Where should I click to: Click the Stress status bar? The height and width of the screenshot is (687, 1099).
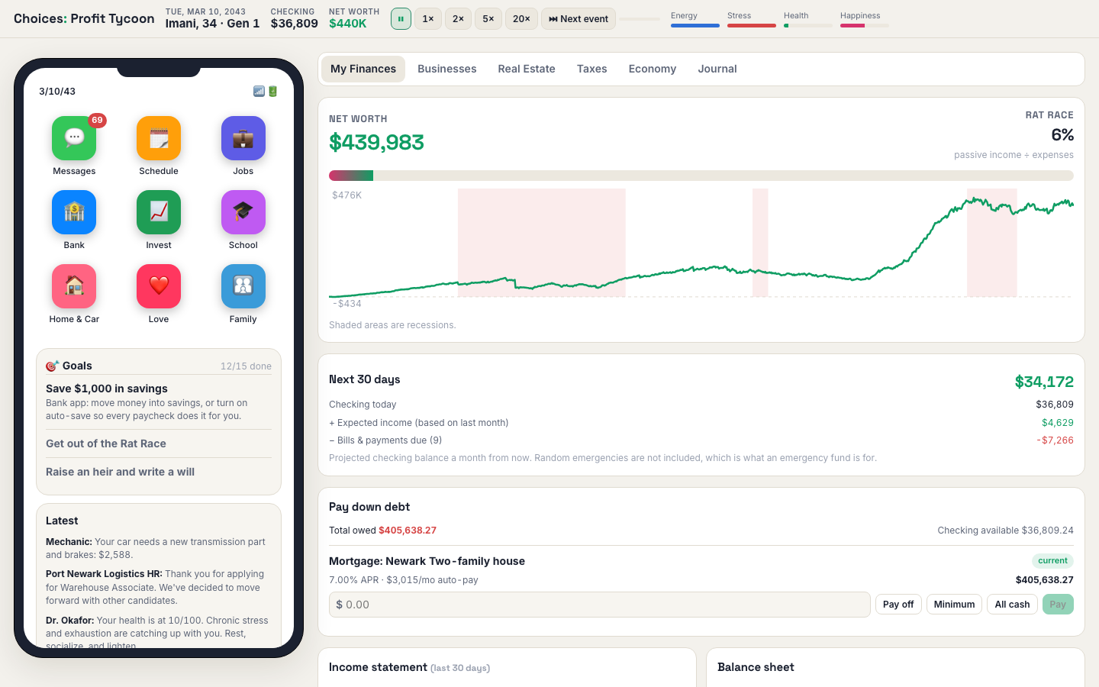[752, 25]
